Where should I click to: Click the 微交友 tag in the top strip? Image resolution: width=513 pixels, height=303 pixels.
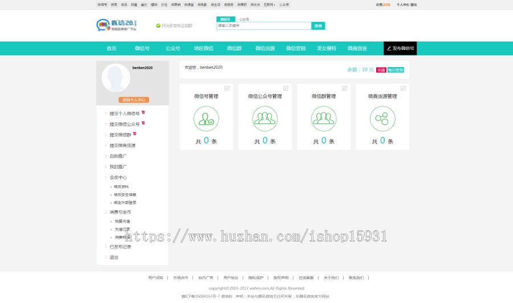(x=255, y=5)
